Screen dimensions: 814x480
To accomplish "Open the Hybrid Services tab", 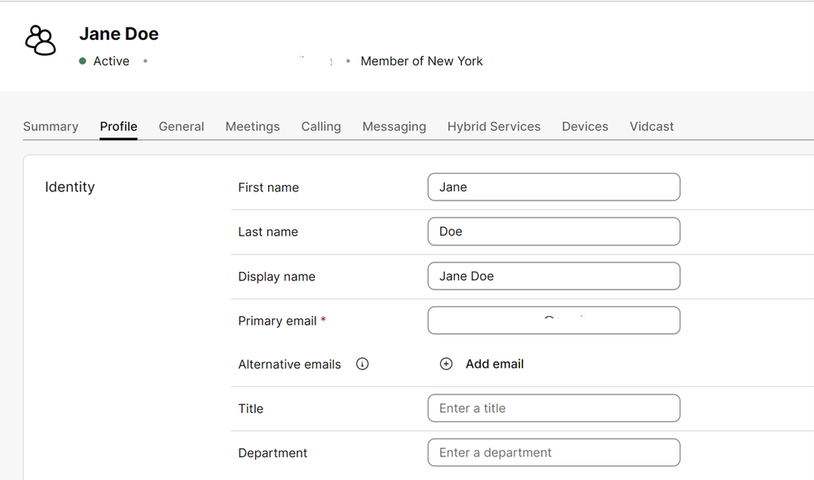I will coord(494,127).
